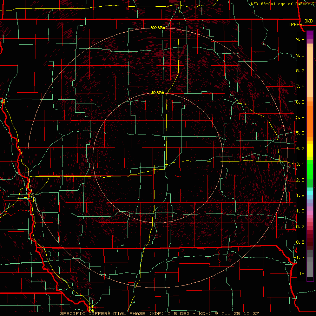The height and width of the screenshot is (316, 316).
Task: Click the "TH" threshold label on the scale
Action: tap(302, 274)
